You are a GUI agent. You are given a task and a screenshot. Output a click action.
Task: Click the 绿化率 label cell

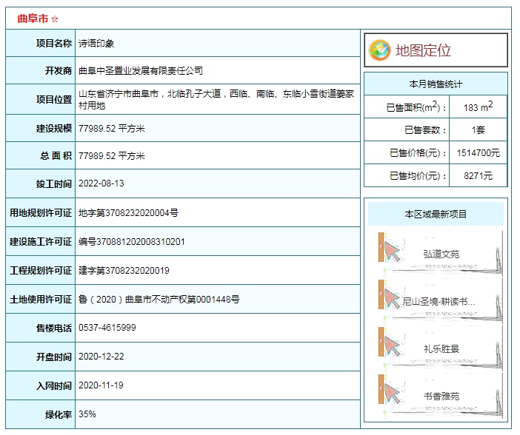click(x=41, y=414)
